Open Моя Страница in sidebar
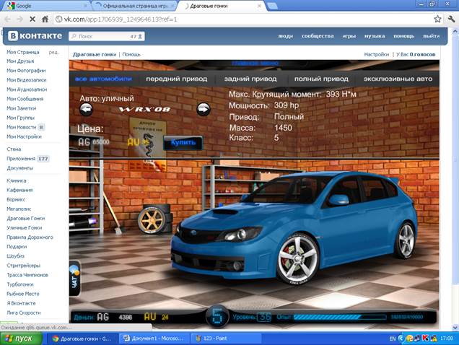Screen dimensions: 459x345 pos(23,52)
